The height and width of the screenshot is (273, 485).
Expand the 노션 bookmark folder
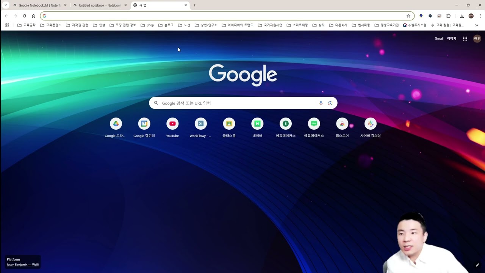[184, 25]
